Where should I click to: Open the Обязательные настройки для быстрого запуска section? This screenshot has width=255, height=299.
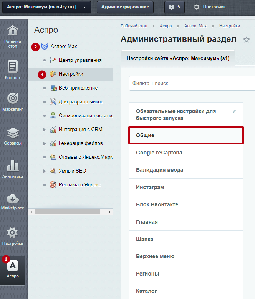point(186,115)
